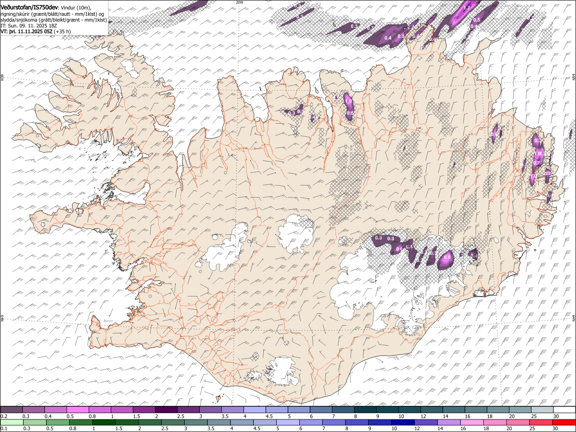
Task: Click the '20W' longitude label
Action: coord(239,2)
